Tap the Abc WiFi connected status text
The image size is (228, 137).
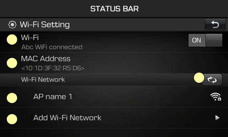pyautogui.click(x=52, y=47)
